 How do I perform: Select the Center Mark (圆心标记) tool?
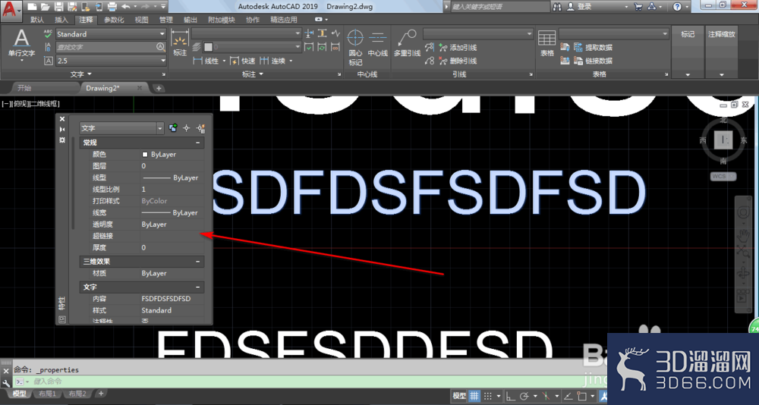pos(355,48)
